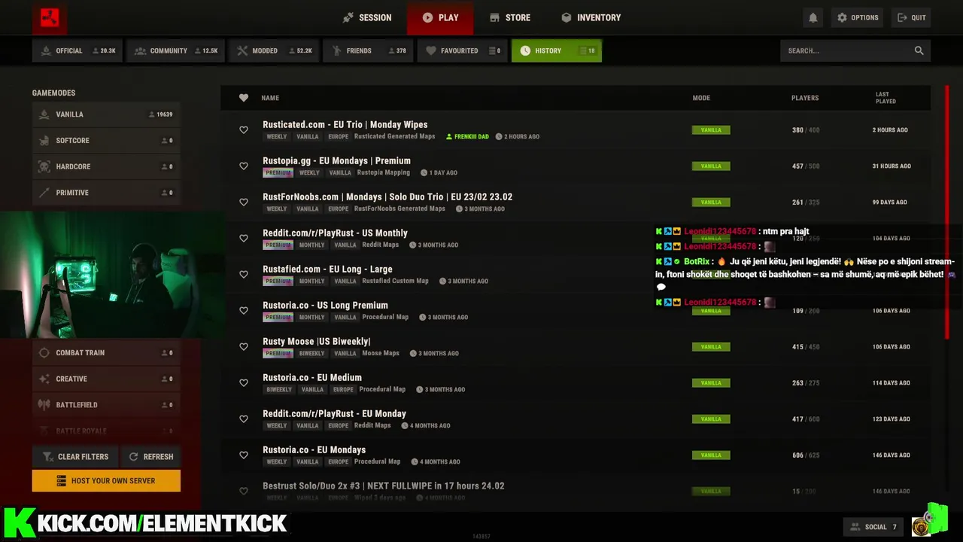Favourite Reddit.com/r/PlayRust EU Monday server
This screenshot has height=542, width=963.
coord(244,419)
